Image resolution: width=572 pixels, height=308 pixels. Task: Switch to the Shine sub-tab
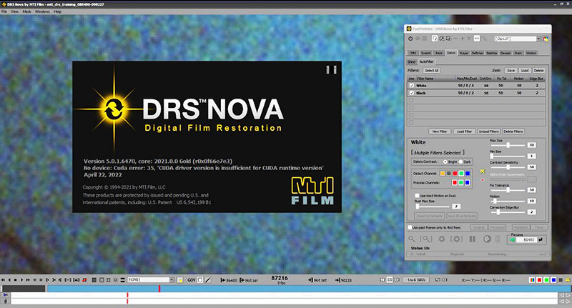[x=412, y=62]
